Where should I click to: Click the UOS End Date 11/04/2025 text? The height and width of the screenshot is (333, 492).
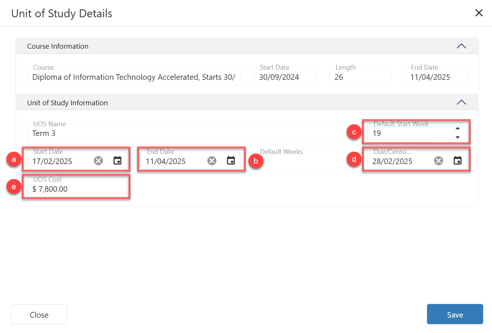pos(166,161)
